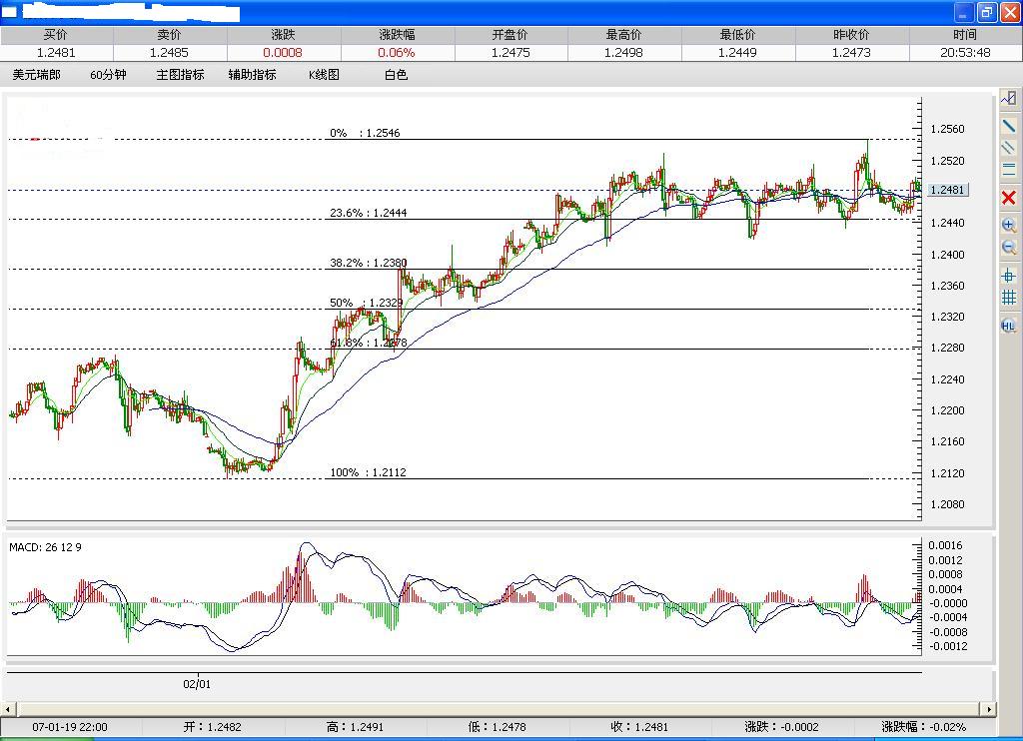Open the 辅助指标 auxiliary indicators menu

pyautogui.click(x=253, y=74)
